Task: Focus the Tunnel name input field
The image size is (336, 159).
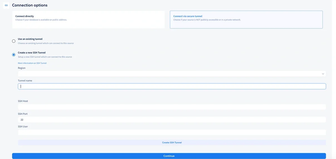Action: [x=172, y=86]
